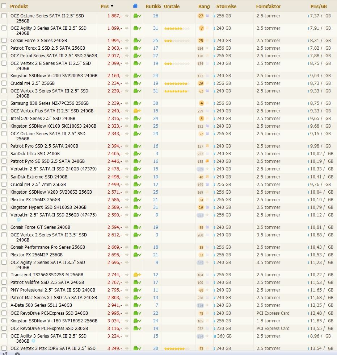Viewport: 337px width, 355px height.
Task: Click the rank badge 19 for Kingston HyperX SSD
Action: tap(201, 207)
